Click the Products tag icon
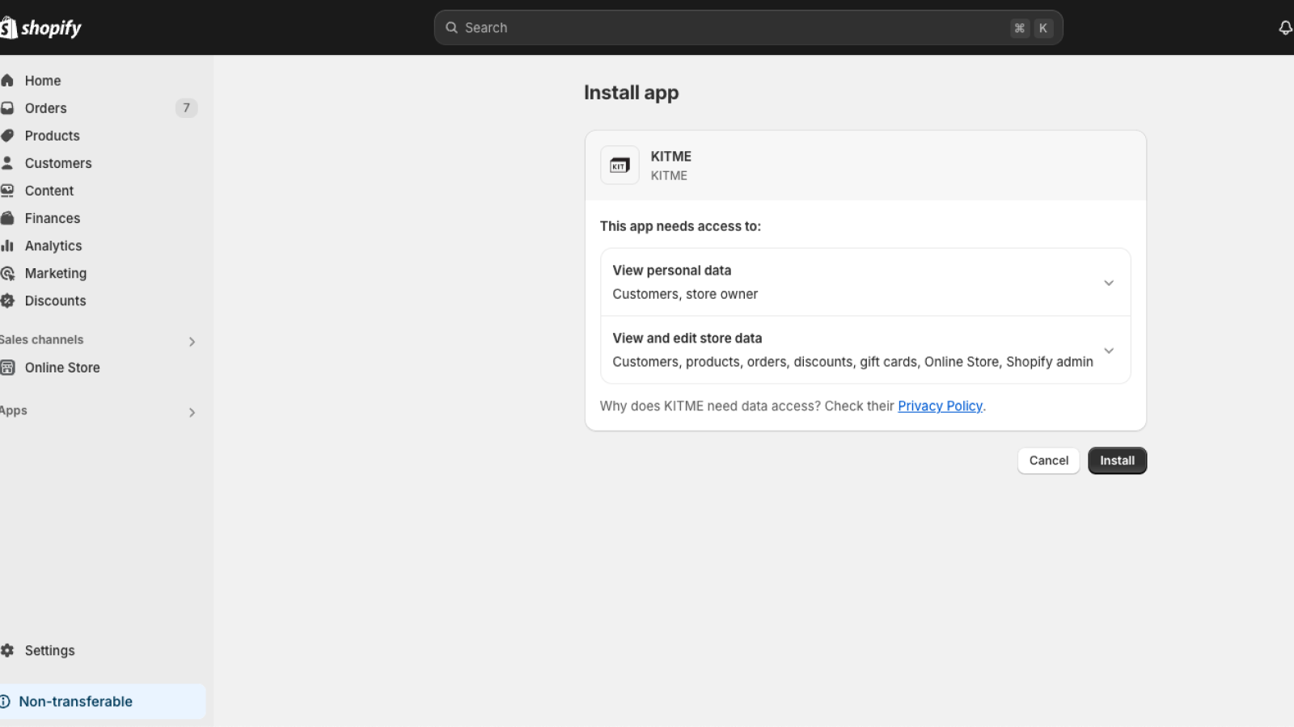Viewport: 1294px width, 727px height. [7, 136]
